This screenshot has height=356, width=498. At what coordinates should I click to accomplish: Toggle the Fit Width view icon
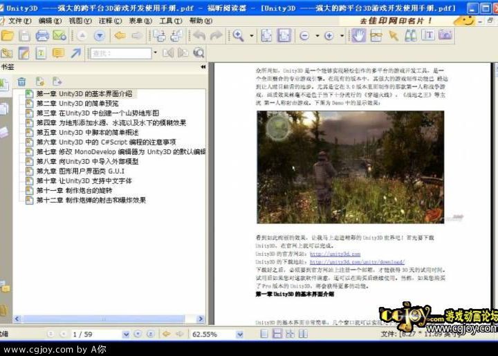tap(284, 35)
